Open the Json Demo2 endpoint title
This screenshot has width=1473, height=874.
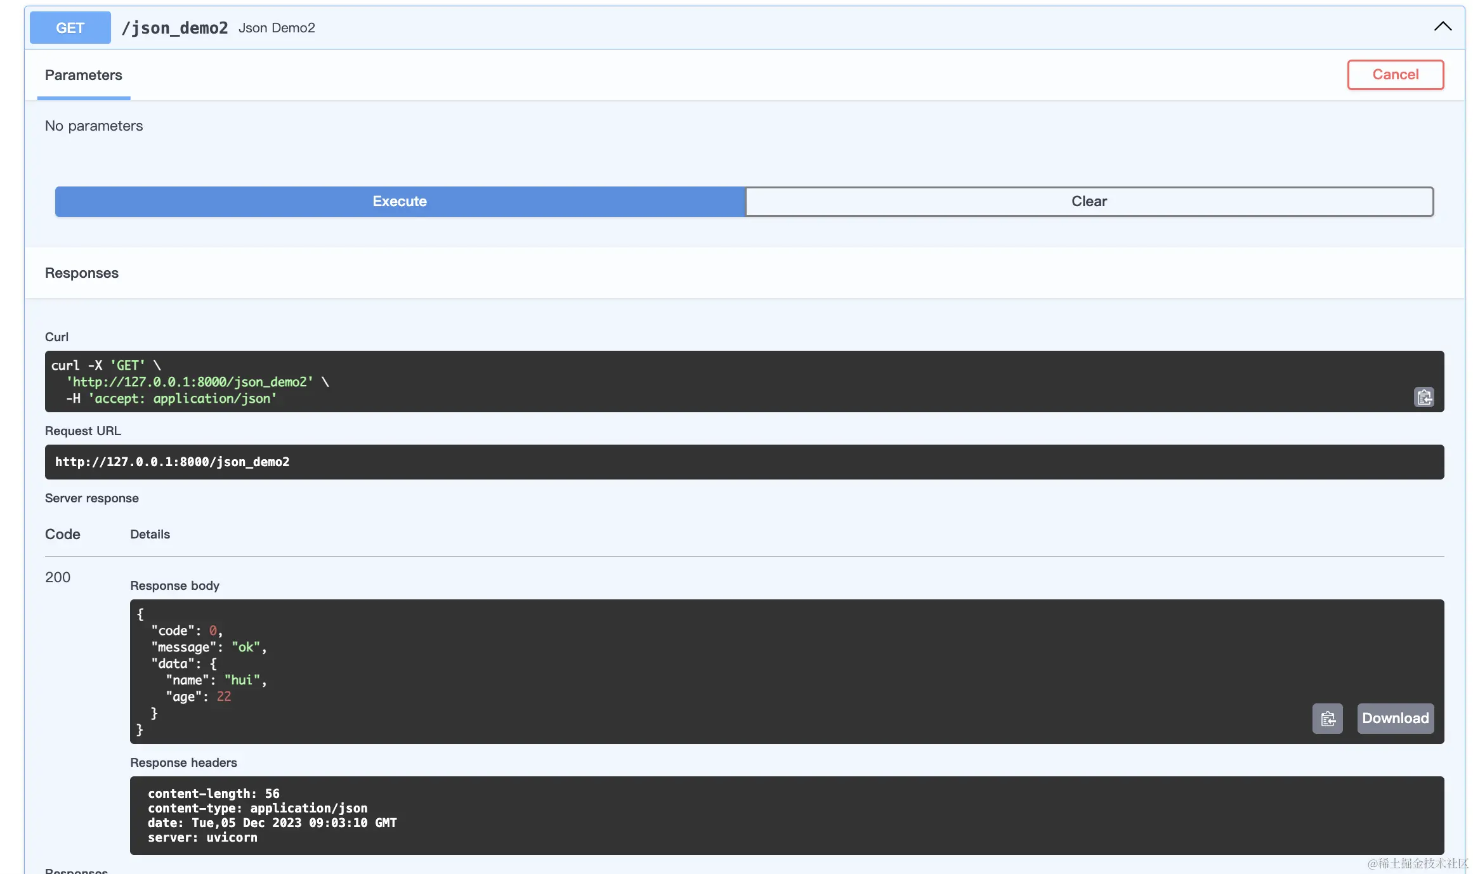coord(277,28)
